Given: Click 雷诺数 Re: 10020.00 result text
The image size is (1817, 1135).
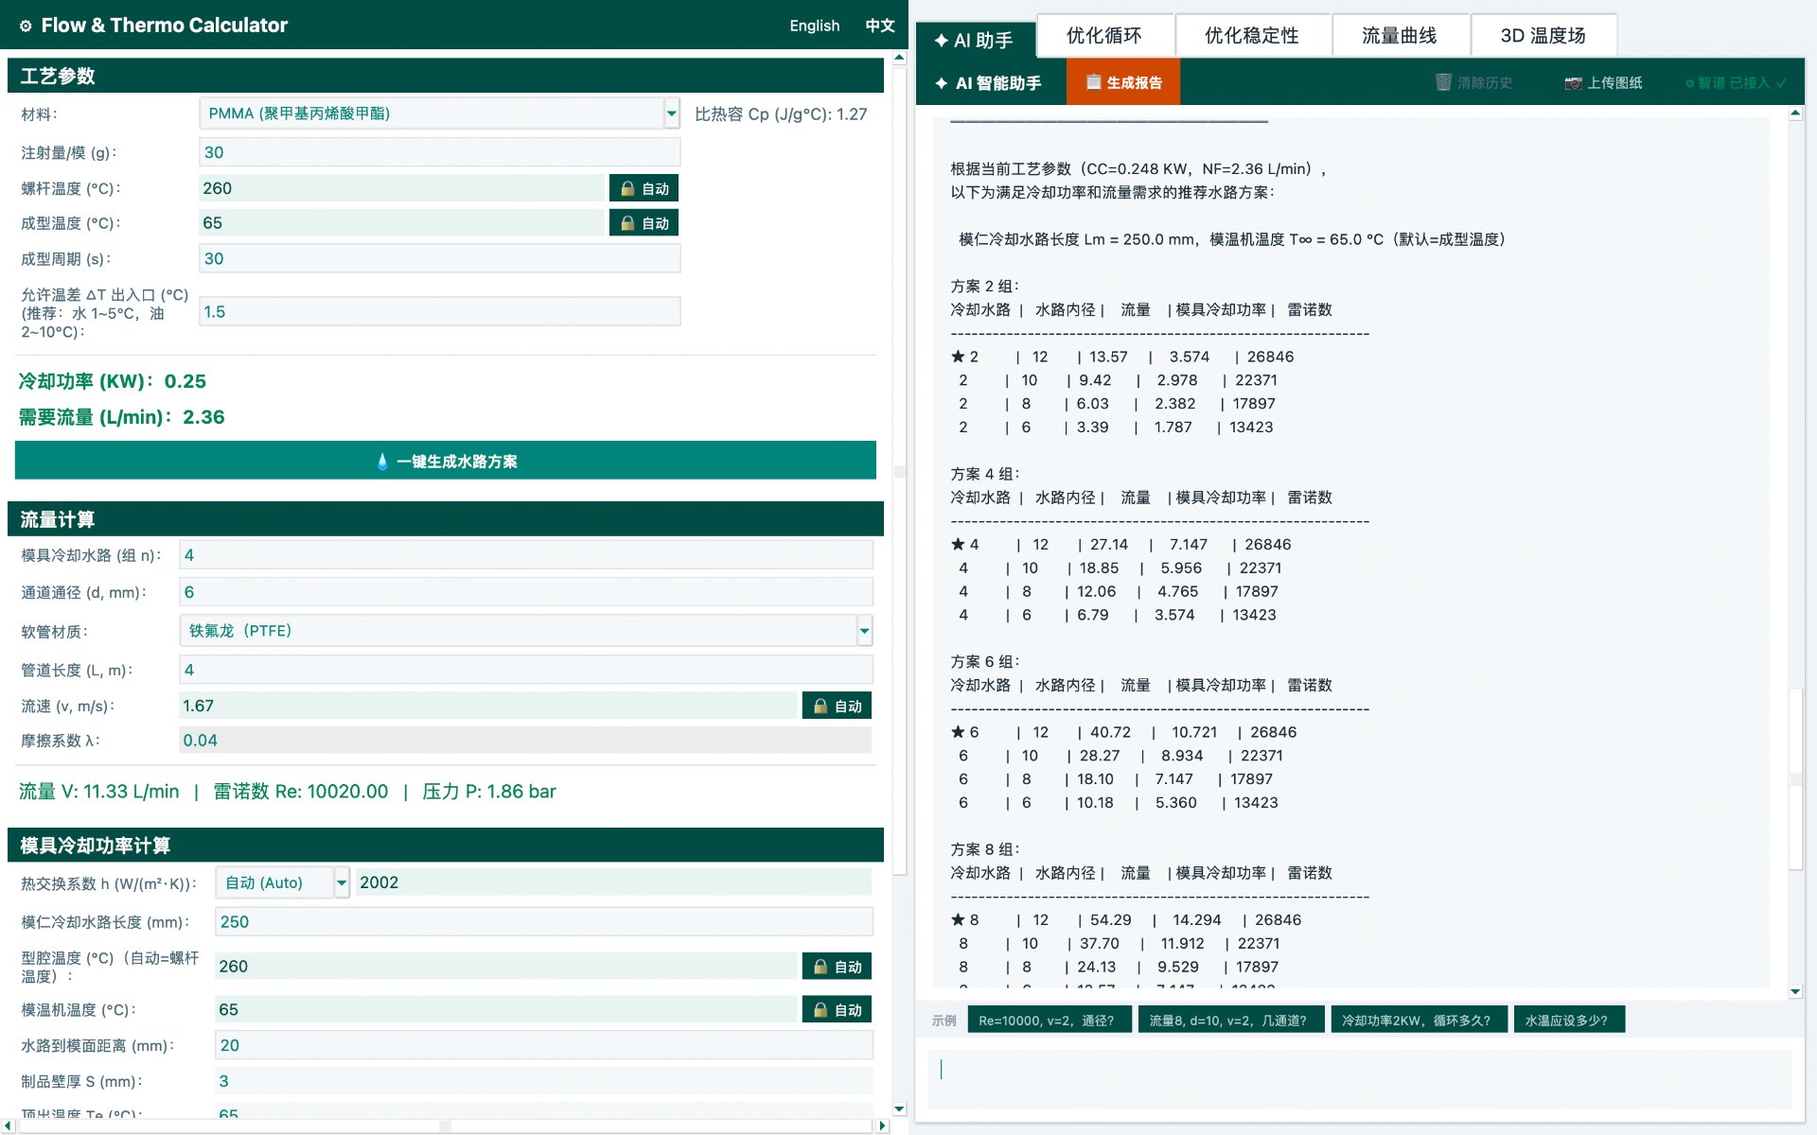Looking at the screenshot, I should tap(301, 792).
